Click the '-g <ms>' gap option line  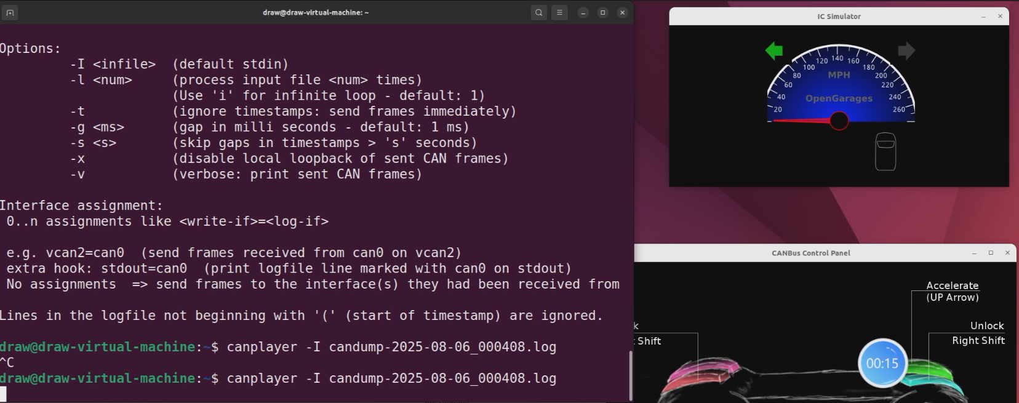coord(270,127)
